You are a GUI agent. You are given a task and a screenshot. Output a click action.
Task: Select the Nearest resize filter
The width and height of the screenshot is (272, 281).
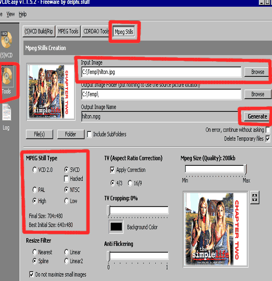point(34,252)
